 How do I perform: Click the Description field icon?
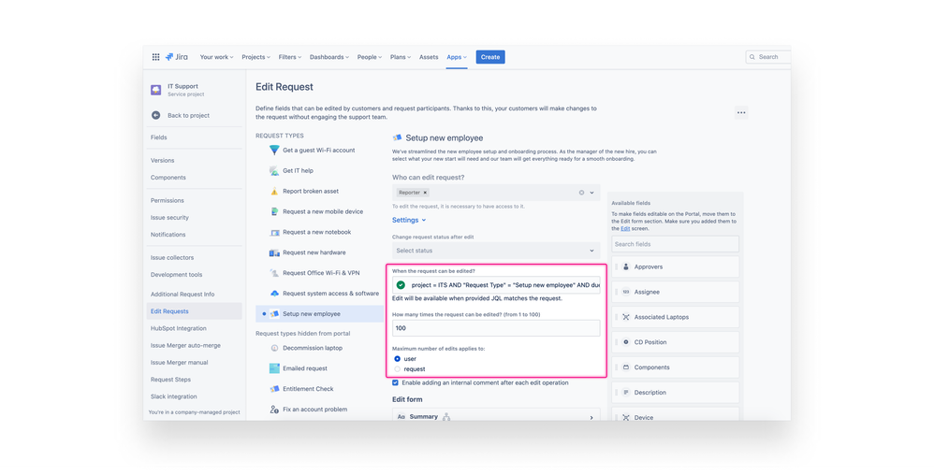pos(626,393)
